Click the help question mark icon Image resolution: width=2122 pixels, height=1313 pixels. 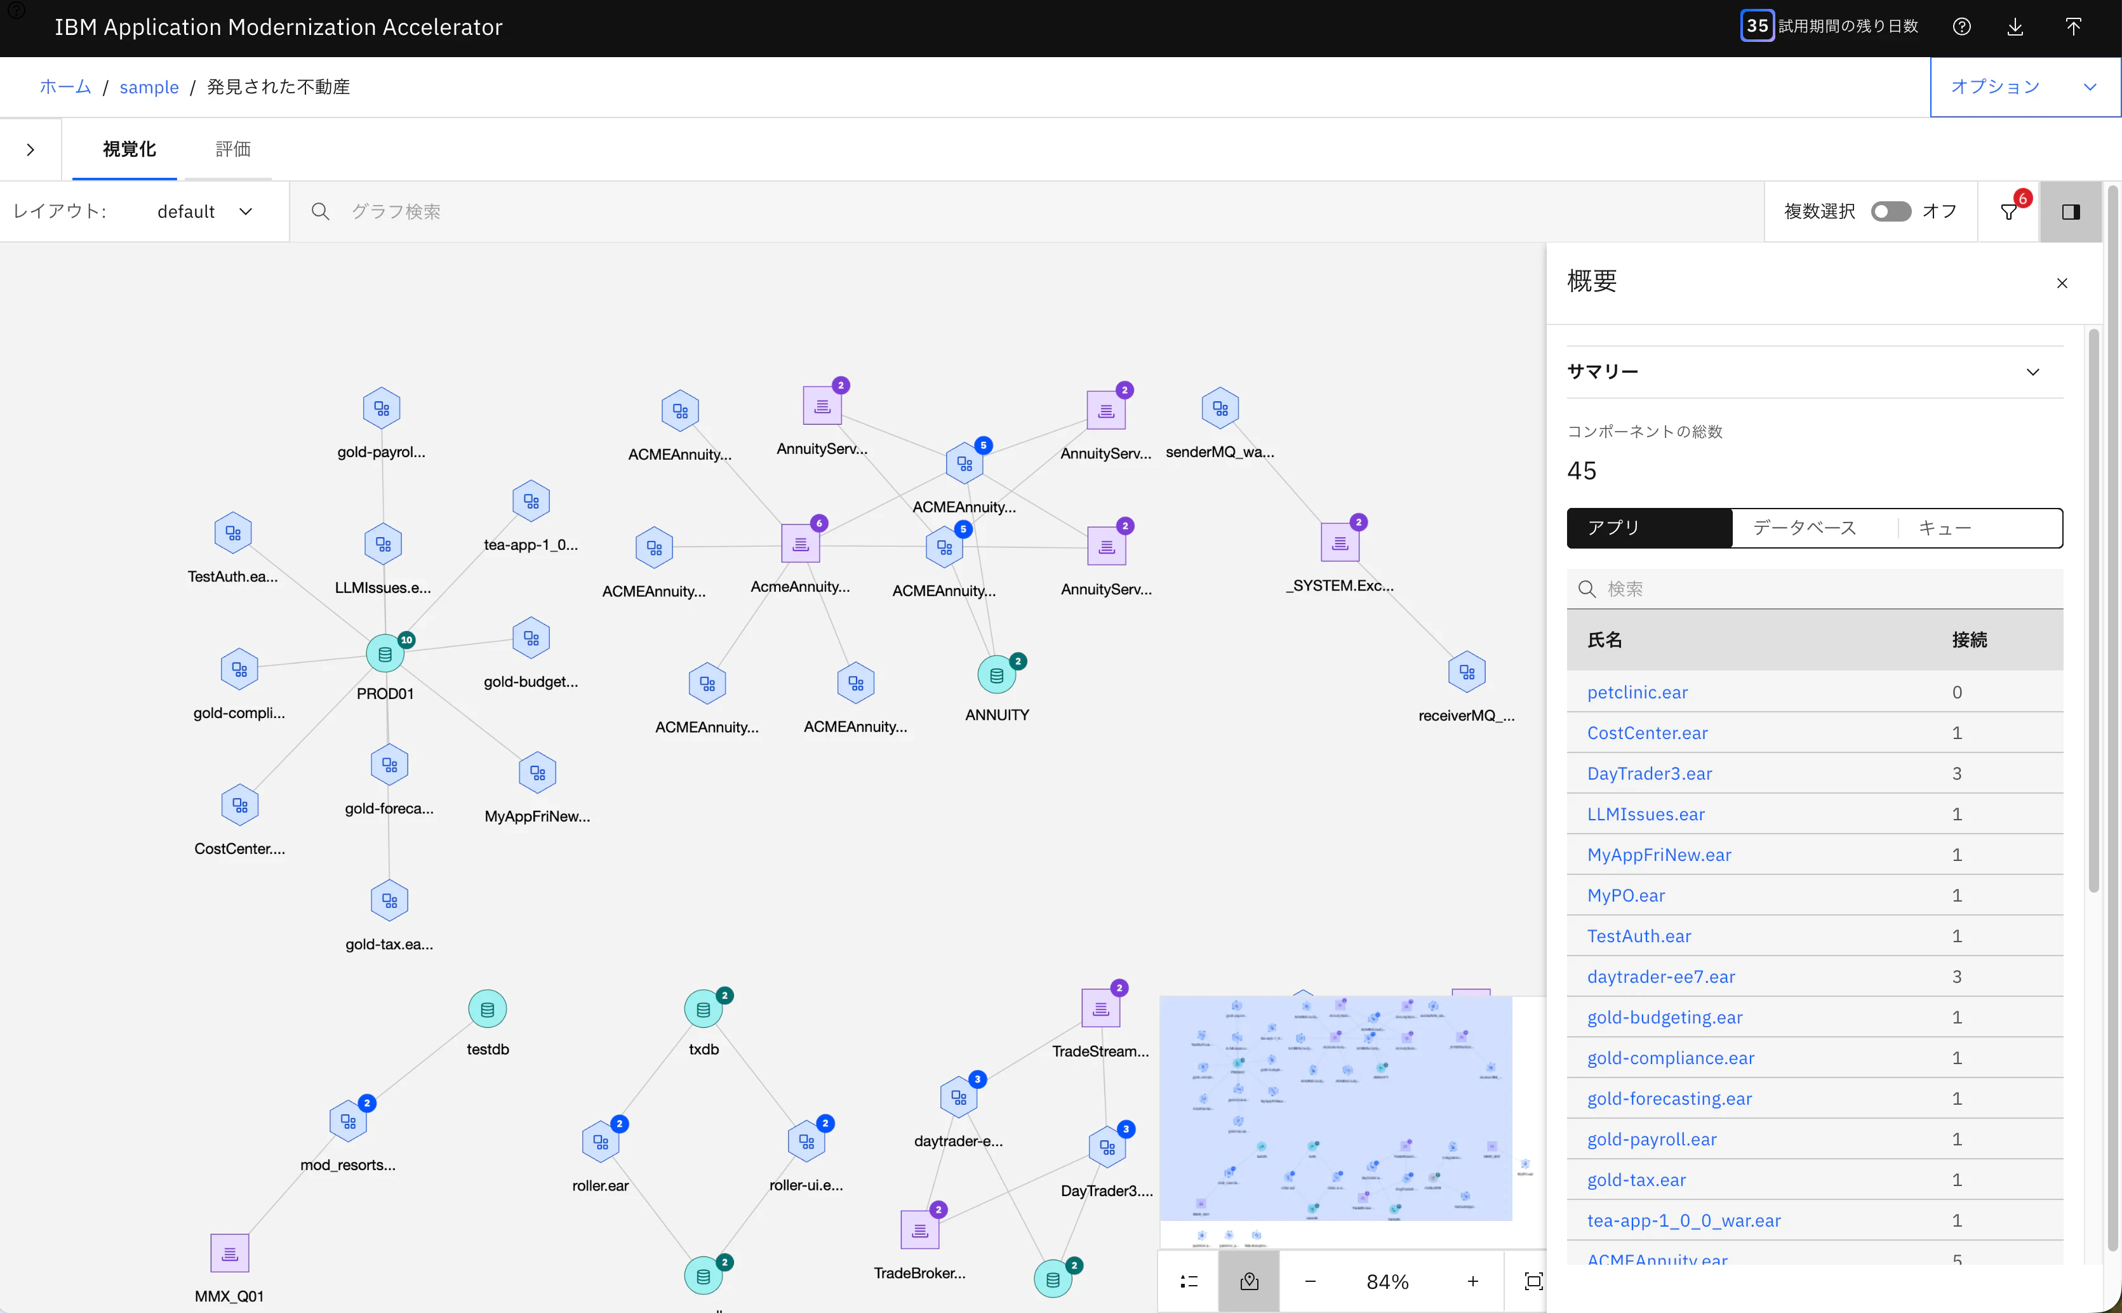tap(1961, 27)
